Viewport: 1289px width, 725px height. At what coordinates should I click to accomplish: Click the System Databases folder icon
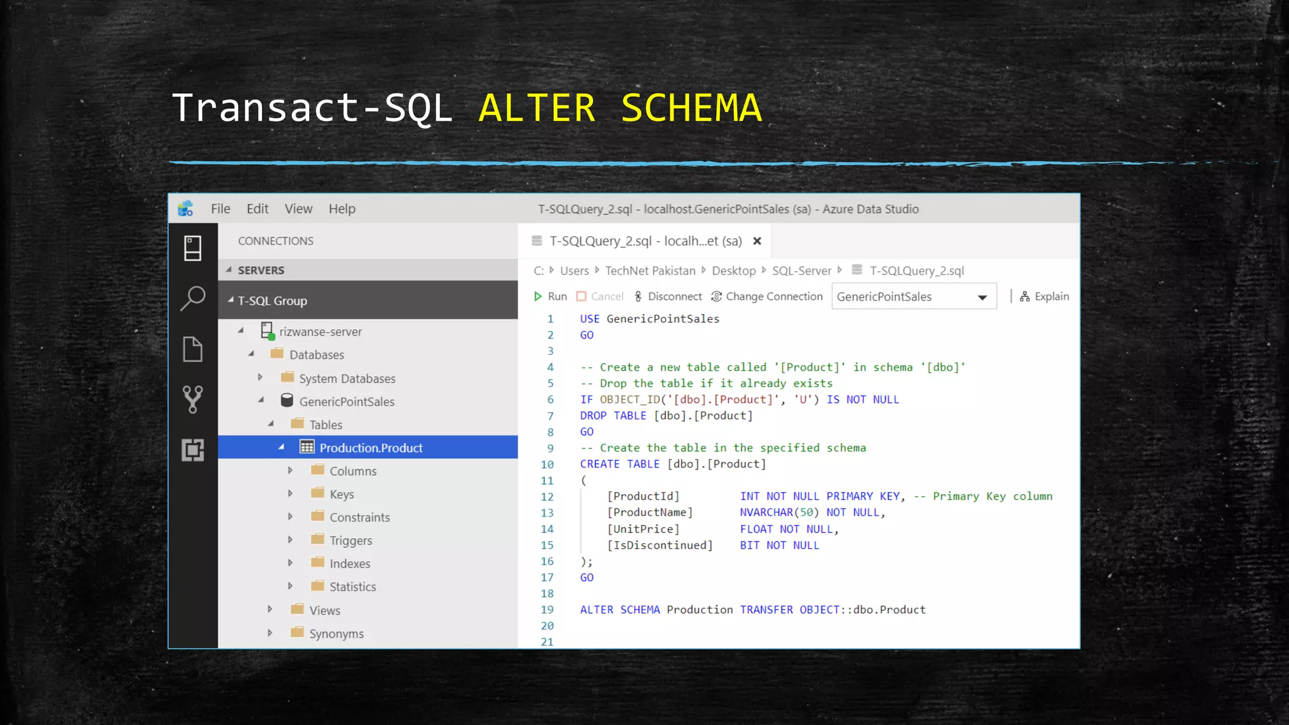[288, 377]
